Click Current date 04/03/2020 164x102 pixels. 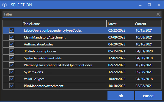(x=144, y=51)
